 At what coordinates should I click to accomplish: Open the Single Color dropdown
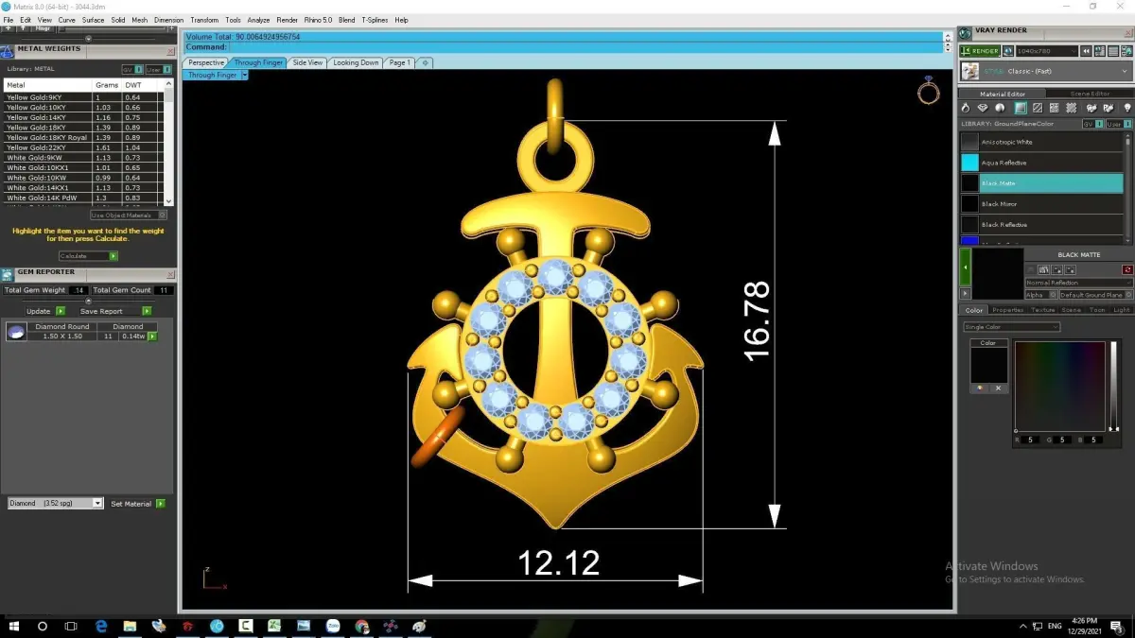tap(1011, 327)
